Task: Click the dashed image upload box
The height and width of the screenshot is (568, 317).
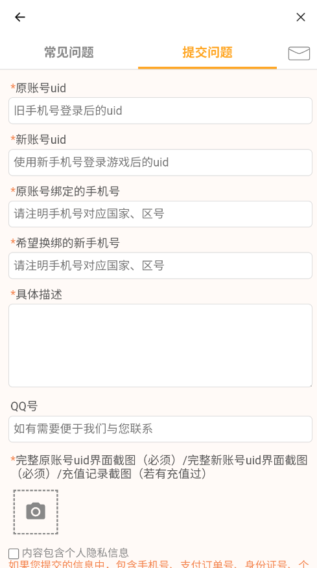Action: [36, 512]
